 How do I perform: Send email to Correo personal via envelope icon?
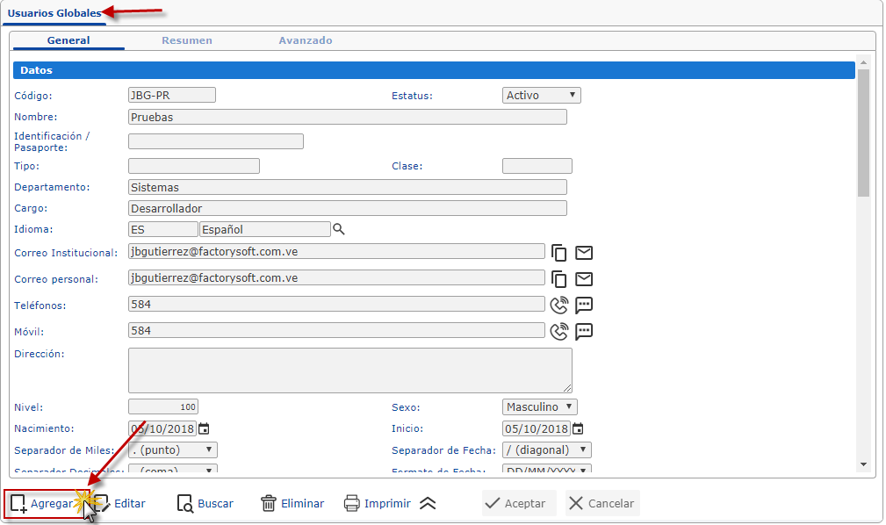click(x=584, y=279)
